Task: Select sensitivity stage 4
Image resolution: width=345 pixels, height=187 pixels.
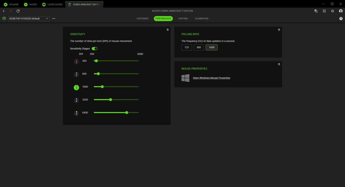Action: click(76, 100)
